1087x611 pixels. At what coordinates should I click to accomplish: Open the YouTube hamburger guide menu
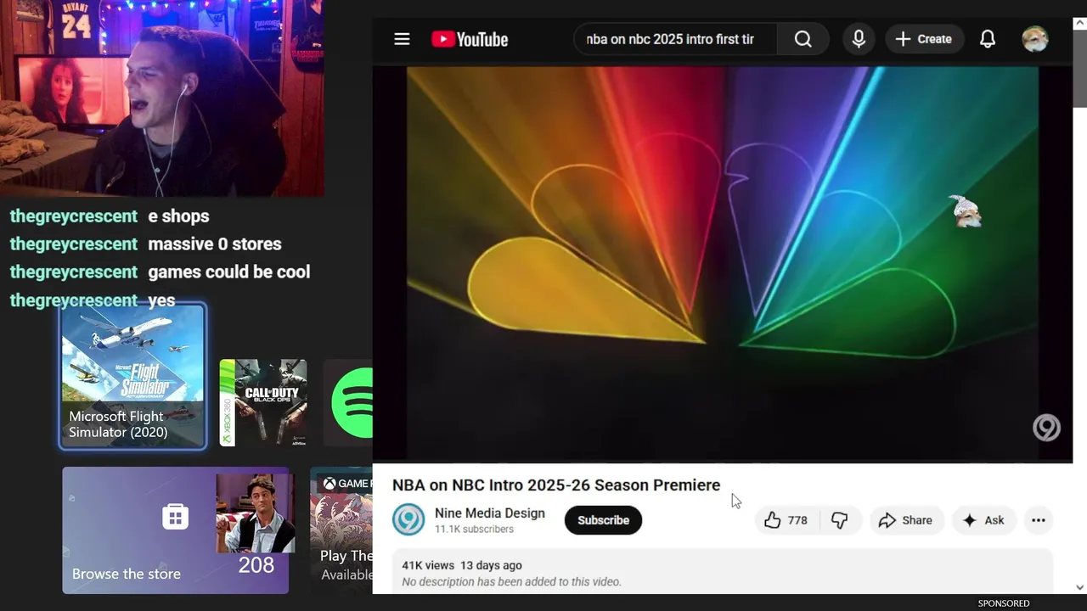pos(402,39)
